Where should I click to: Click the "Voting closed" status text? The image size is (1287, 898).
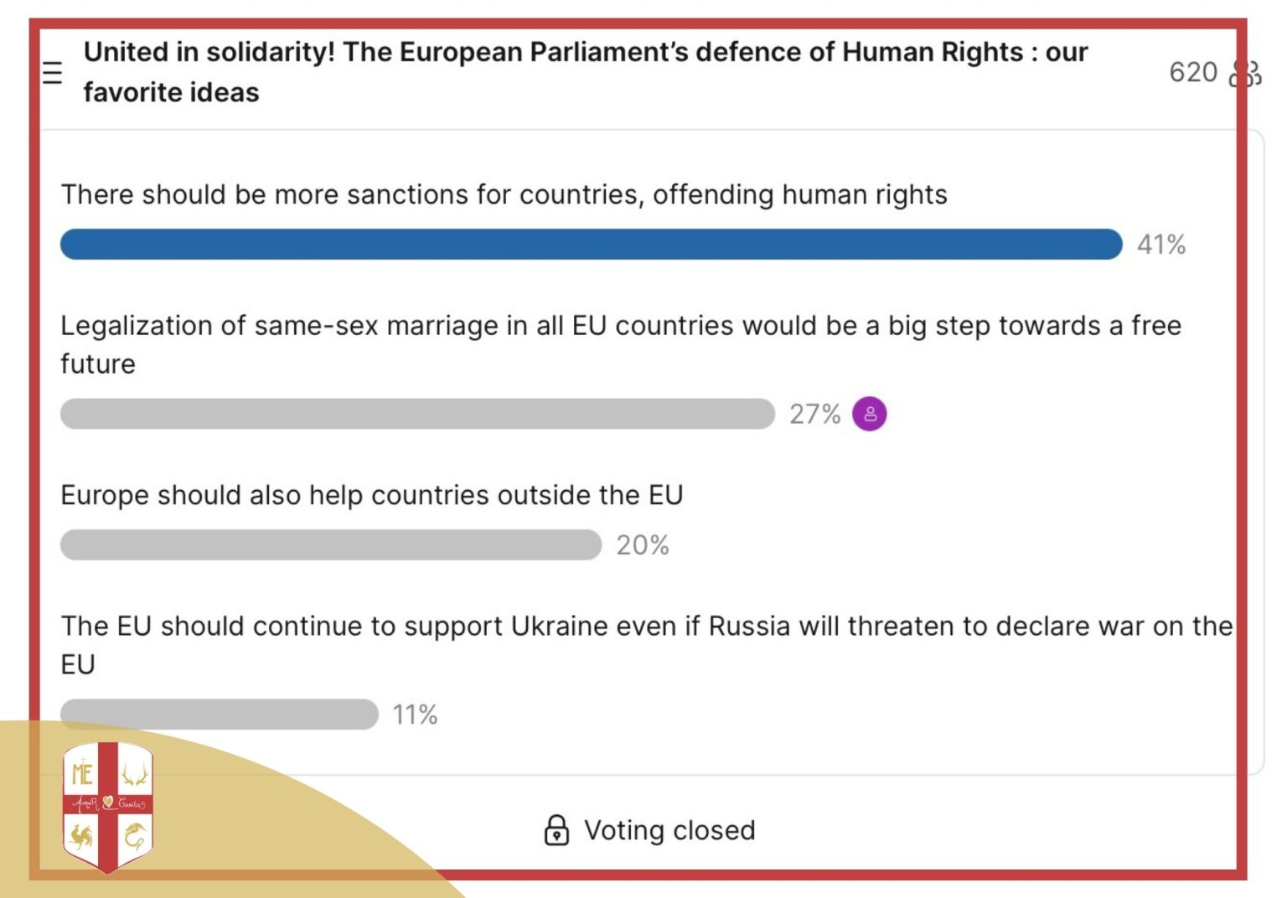coord(669,830)
